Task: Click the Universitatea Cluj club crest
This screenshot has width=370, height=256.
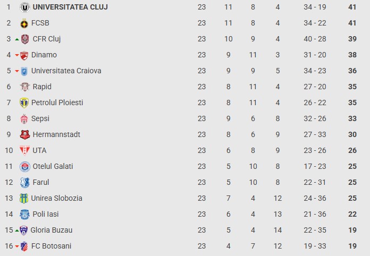Action: point(25,7)
